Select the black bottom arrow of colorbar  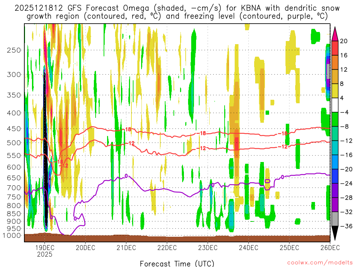[x=335, y=233]
